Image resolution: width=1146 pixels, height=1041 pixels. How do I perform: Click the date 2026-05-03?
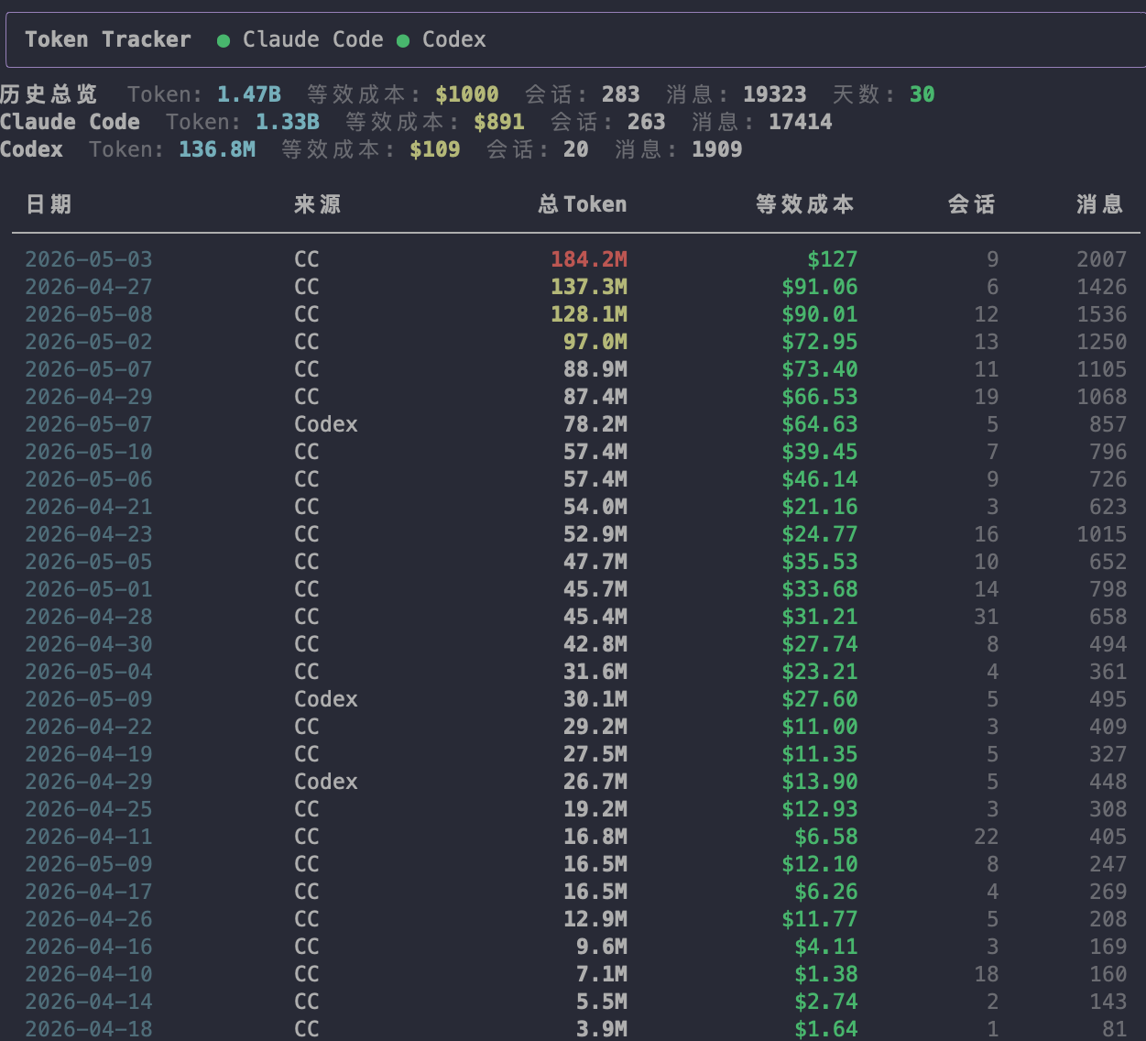[x=89, y=259]
